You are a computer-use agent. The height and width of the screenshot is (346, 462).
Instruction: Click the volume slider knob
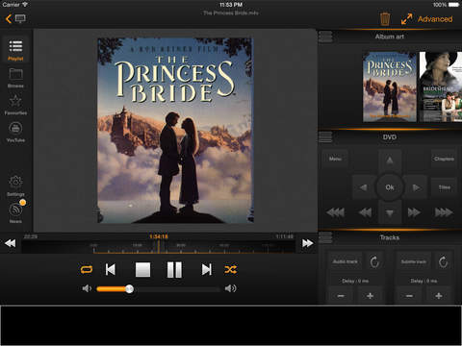pos(129,289)
